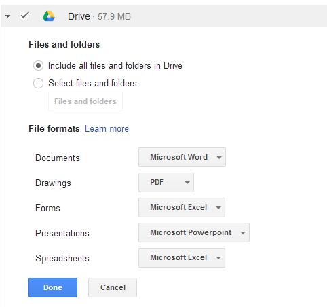This screenshot has height=307, width=327.
Task: Open Spreadsheets format dropdown showing Microsoft Excel
Action: [182, 258]
